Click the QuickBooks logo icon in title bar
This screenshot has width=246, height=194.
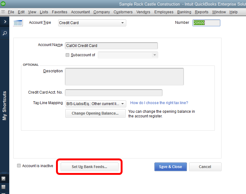point(3,4)
